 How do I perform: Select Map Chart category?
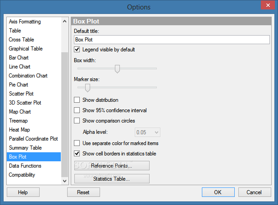coord(34,112)
